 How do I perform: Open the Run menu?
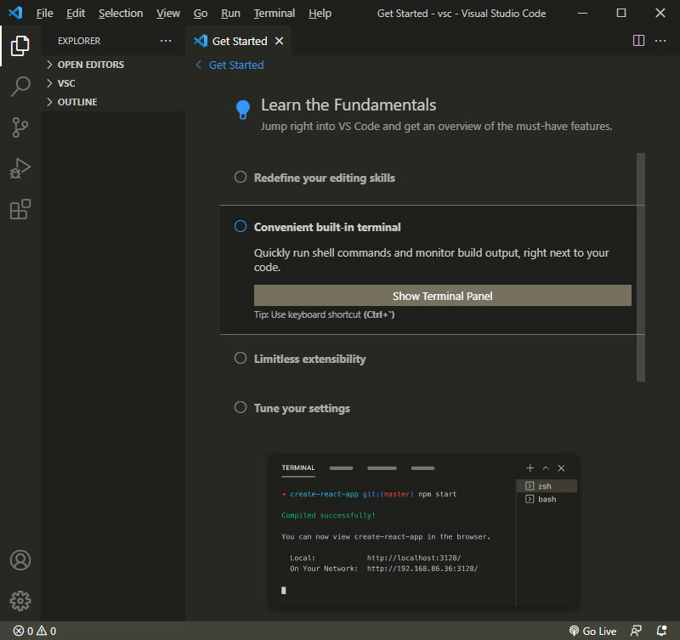[x=230, y=14]
